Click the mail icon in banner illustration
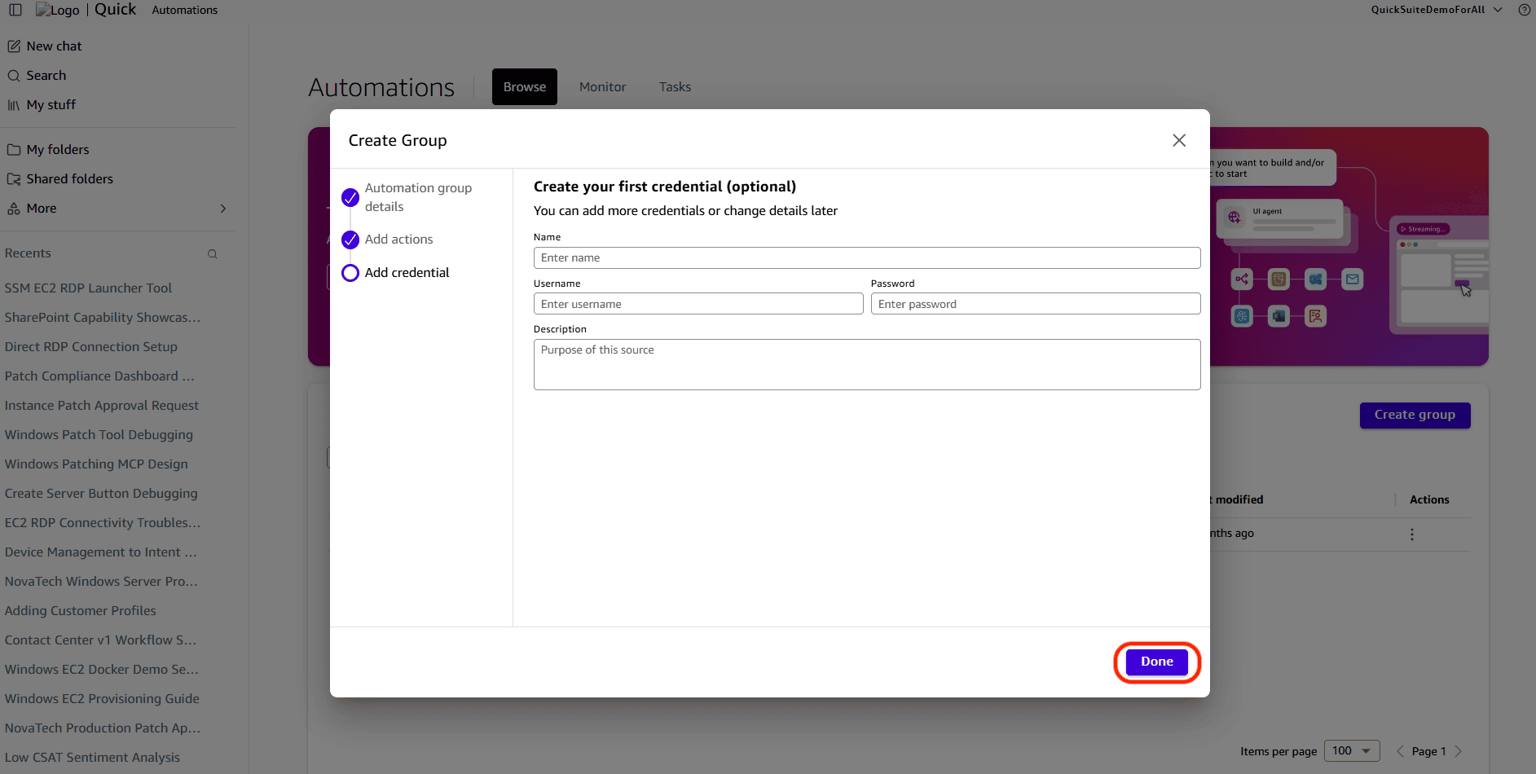Viewport: 1536px width, 774px height. click(1353, 279)
